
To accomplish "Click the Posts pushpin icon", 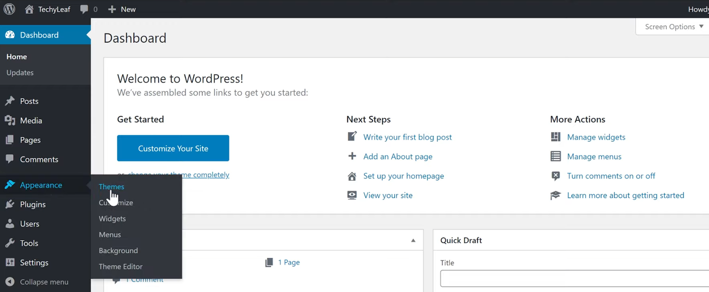I will (10, 101).
